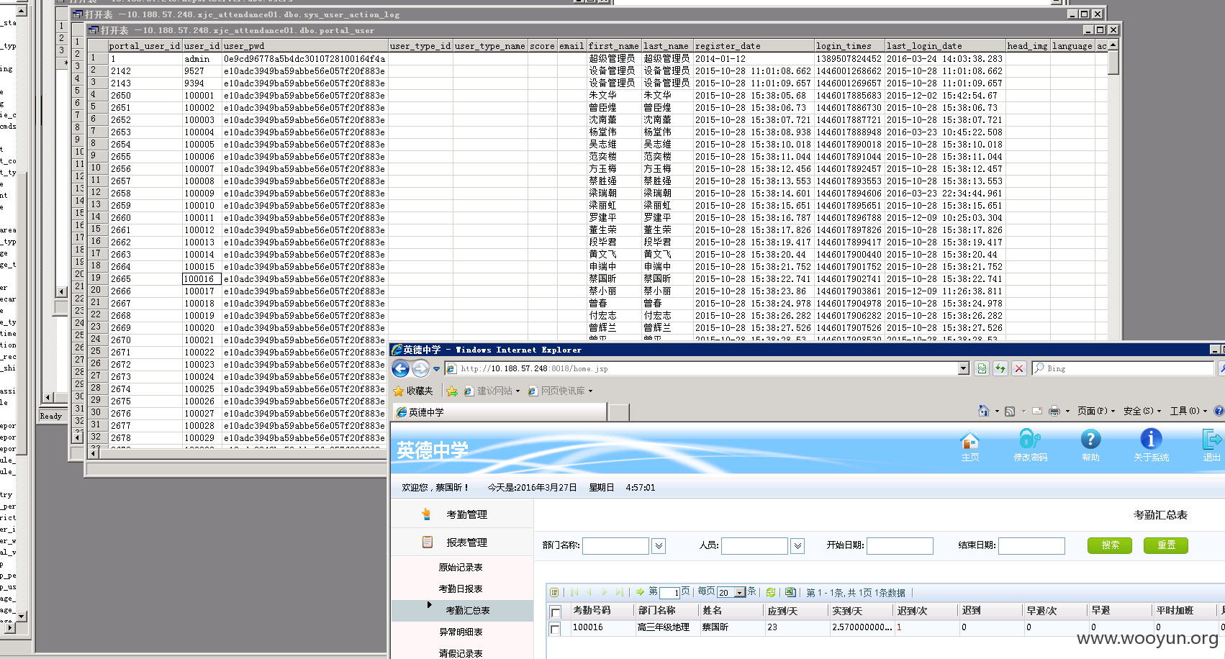This screenshot has height=659, width=1225.
Task: Expand the address bar history dropdown
Action: [964, 368]
